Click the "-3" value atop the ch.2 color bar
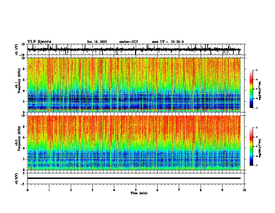 (256, 128)
